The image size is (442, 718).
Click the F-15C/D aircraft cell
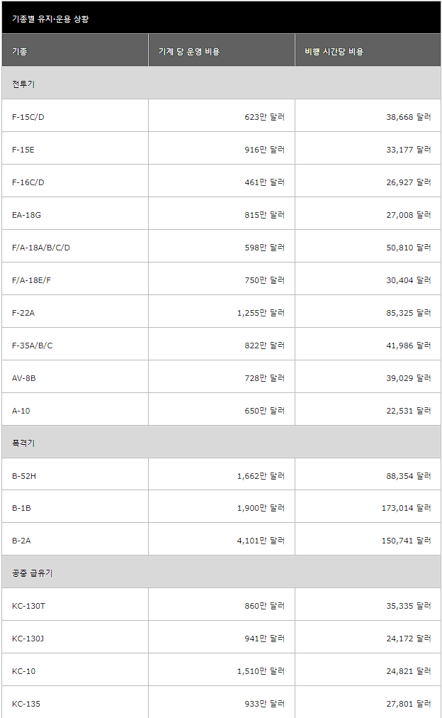coord(28,116)
